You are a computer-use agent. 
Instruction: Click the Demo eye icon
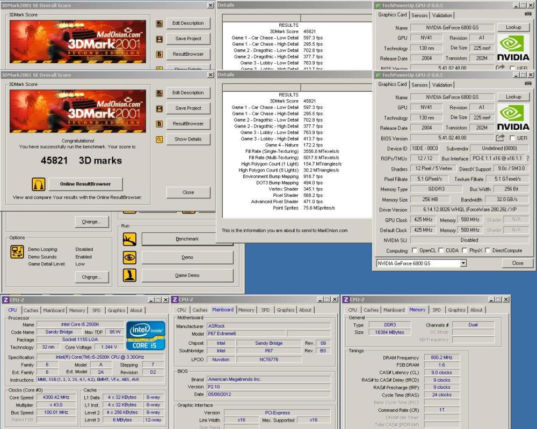coord(129,257)
